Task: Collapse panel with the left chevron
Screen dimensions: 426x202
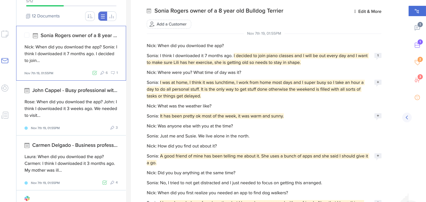Action: [407, 117]
